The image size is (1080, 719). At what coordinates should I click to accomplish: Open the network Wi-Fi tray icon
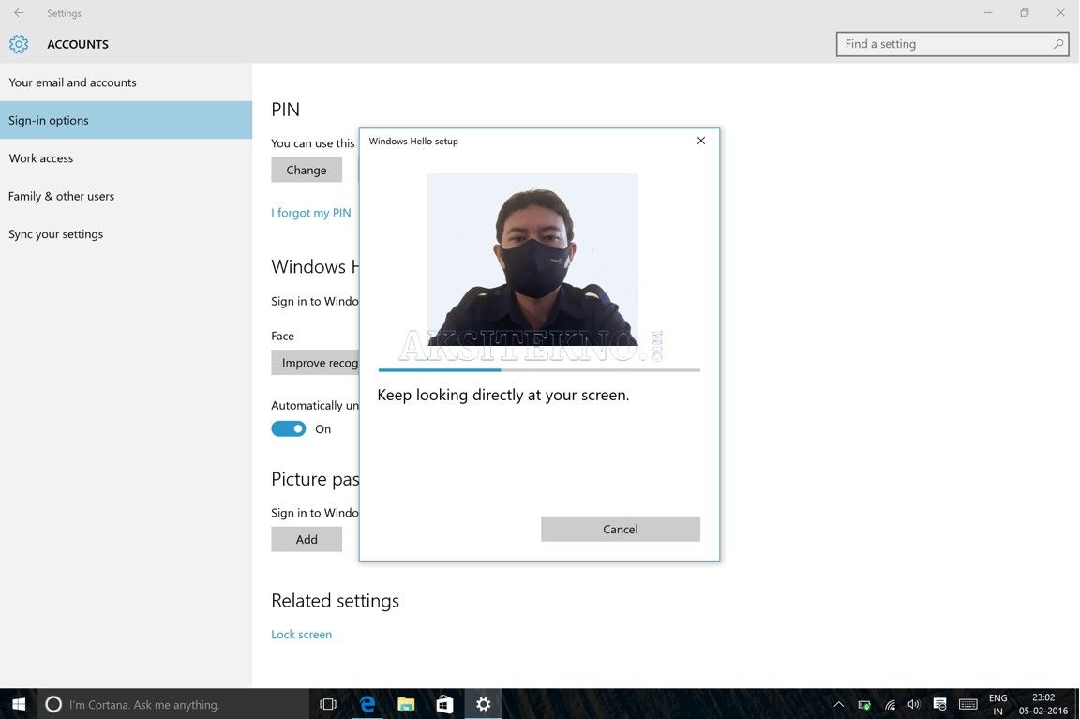(x=890, y=705)
